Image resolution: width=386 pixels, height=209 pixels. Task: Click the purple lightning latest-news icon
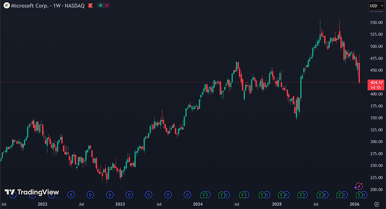[x=358, y=187]
